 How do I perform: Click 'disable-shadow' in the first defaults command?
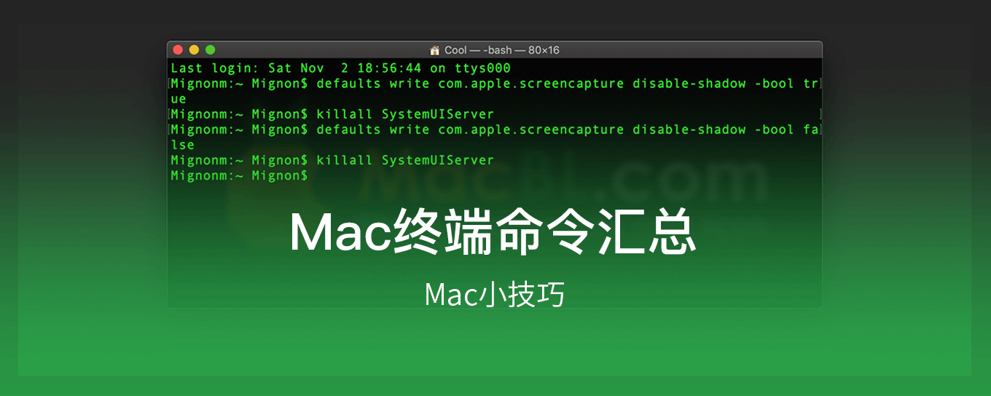(x=689, y=84)
